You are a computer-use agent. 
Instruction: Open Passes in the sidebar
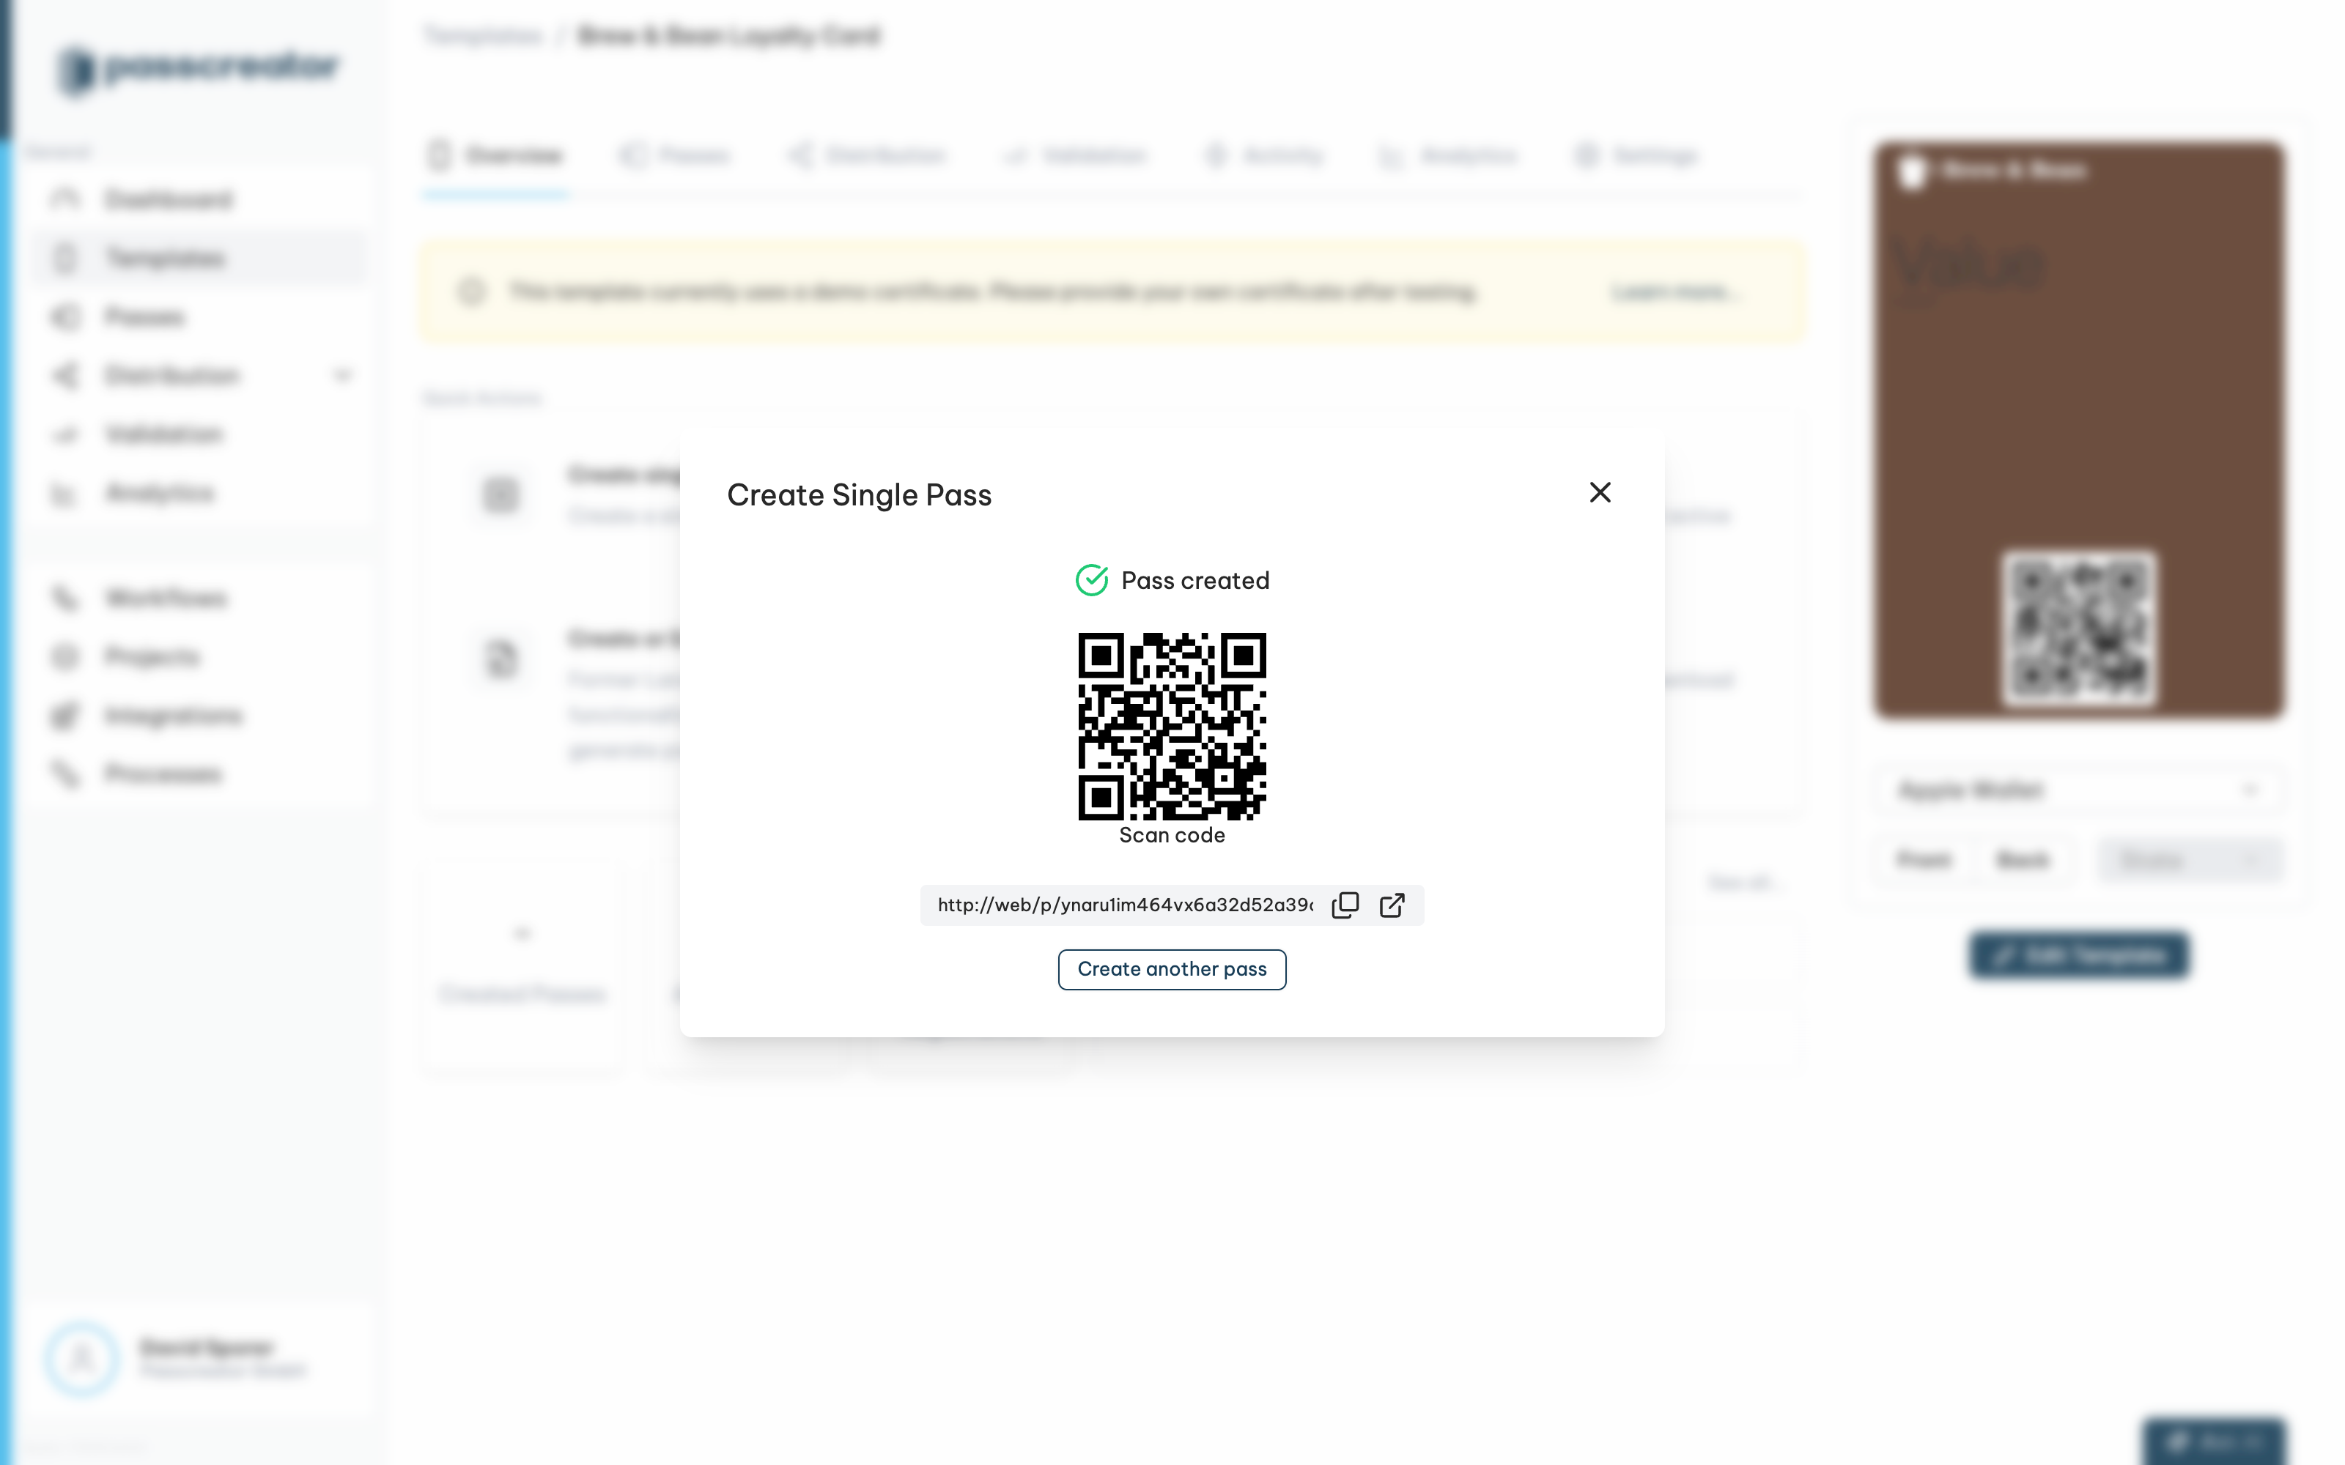(x=199, y=317)
